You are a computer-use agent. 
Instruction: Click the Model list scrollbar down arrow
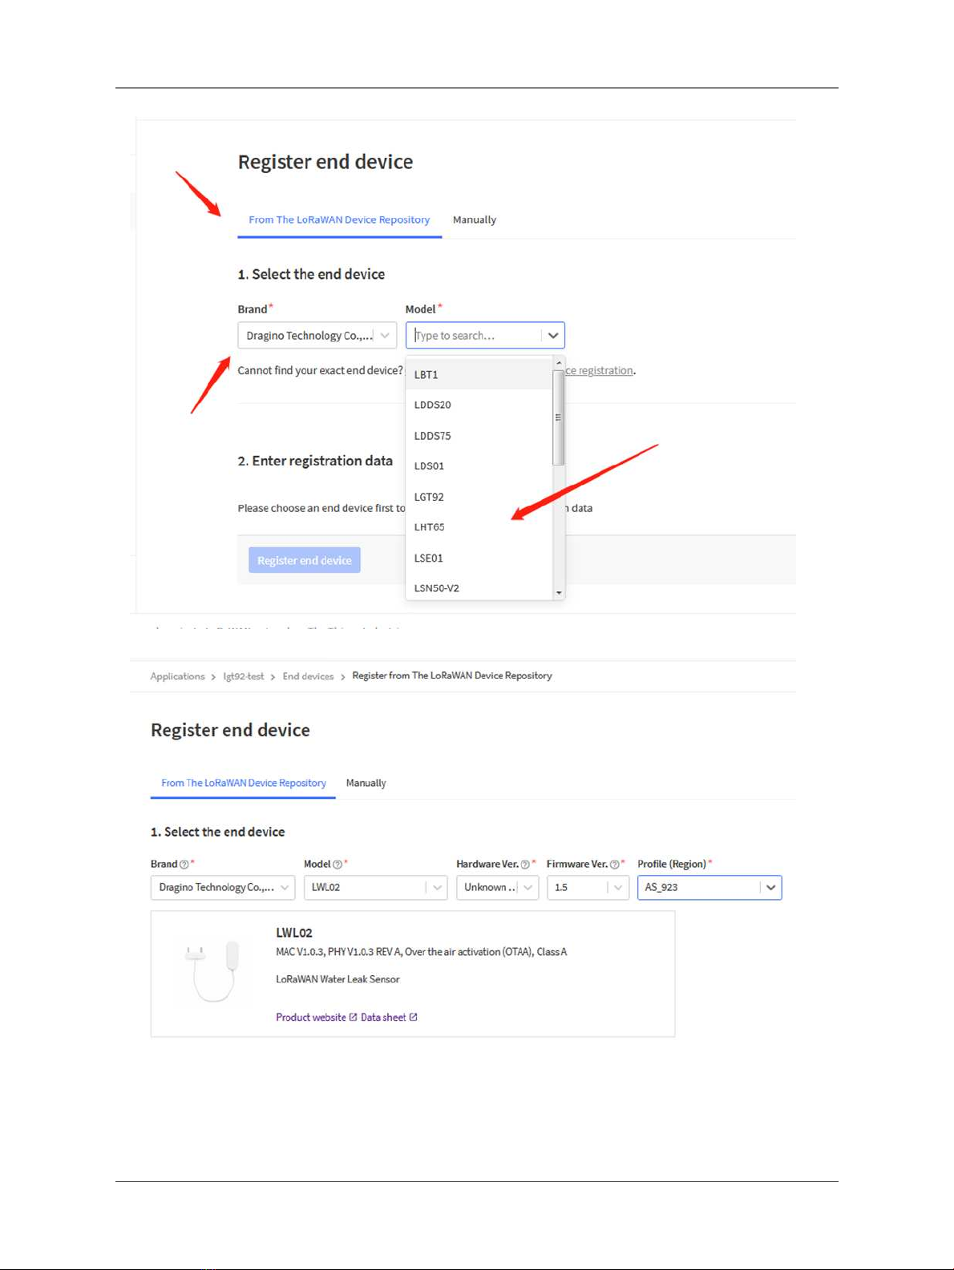559,593
